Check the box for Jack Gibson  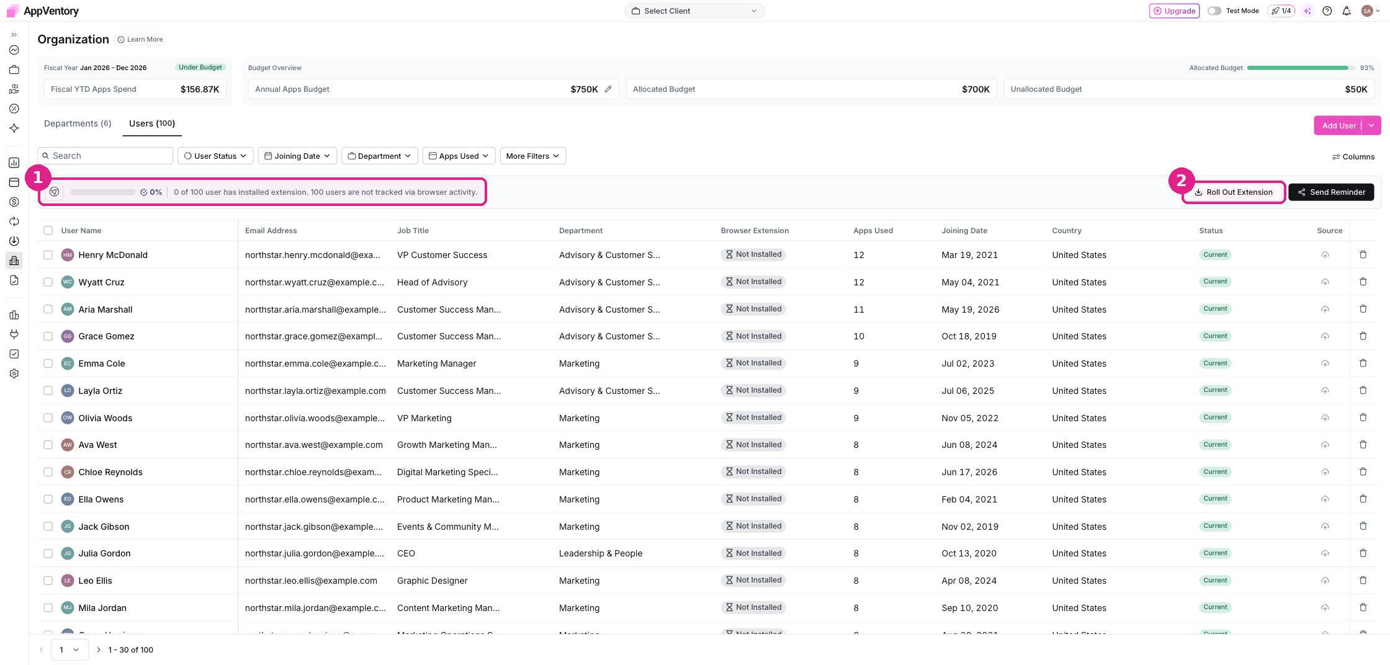pos(48,526)
